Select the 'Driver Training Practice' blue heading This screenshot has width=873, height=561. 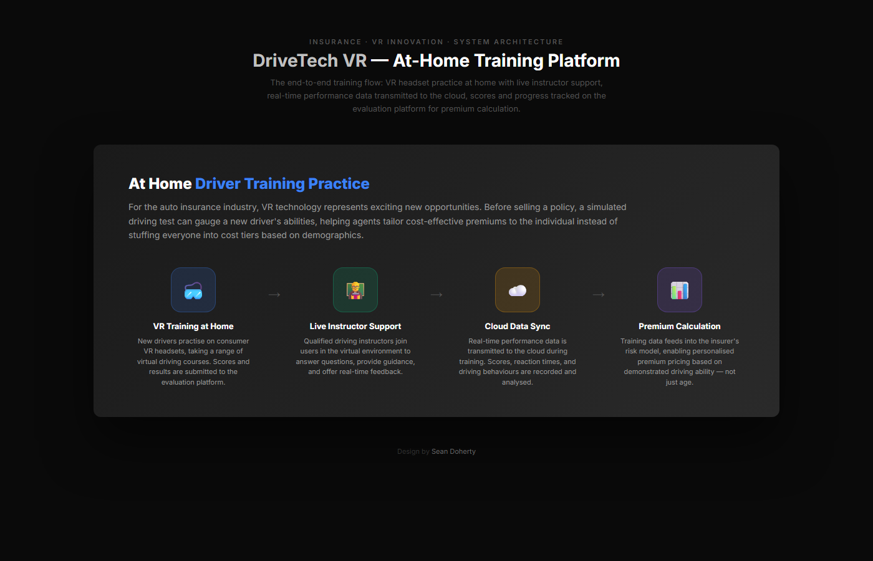click(282, 183)
